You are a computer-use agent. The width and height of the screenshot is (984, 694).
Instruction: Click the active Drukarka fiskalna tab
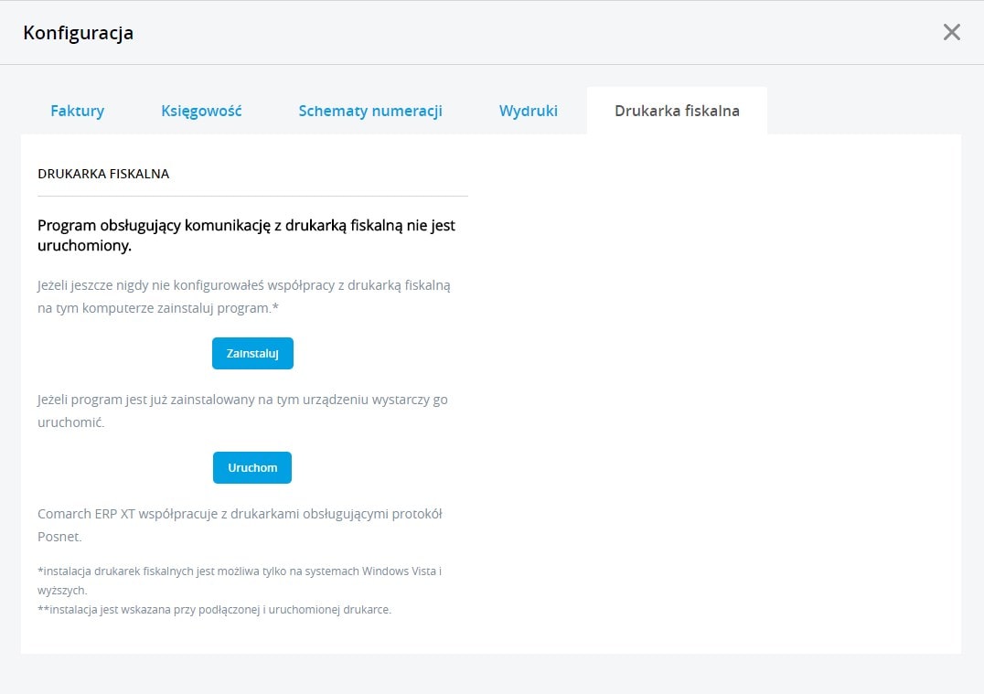(x=677, y=111)
